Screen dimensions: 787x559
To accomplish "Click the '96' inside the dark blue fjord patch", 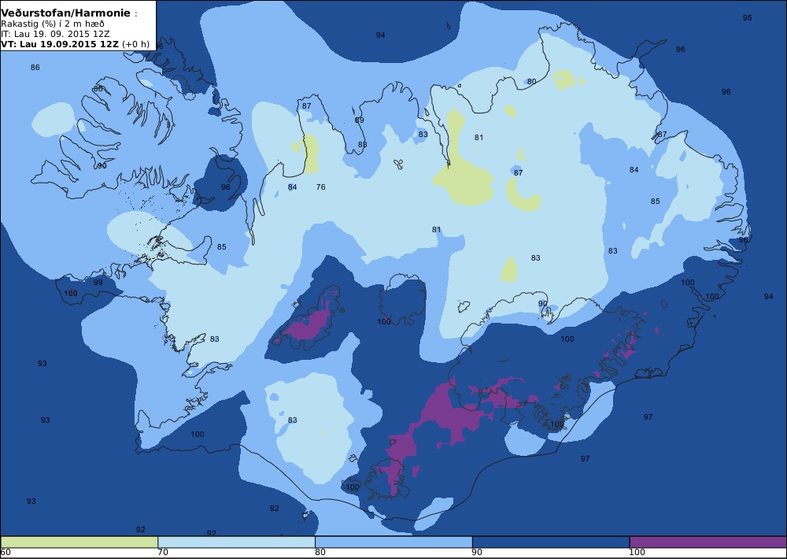I will [225, 187].
